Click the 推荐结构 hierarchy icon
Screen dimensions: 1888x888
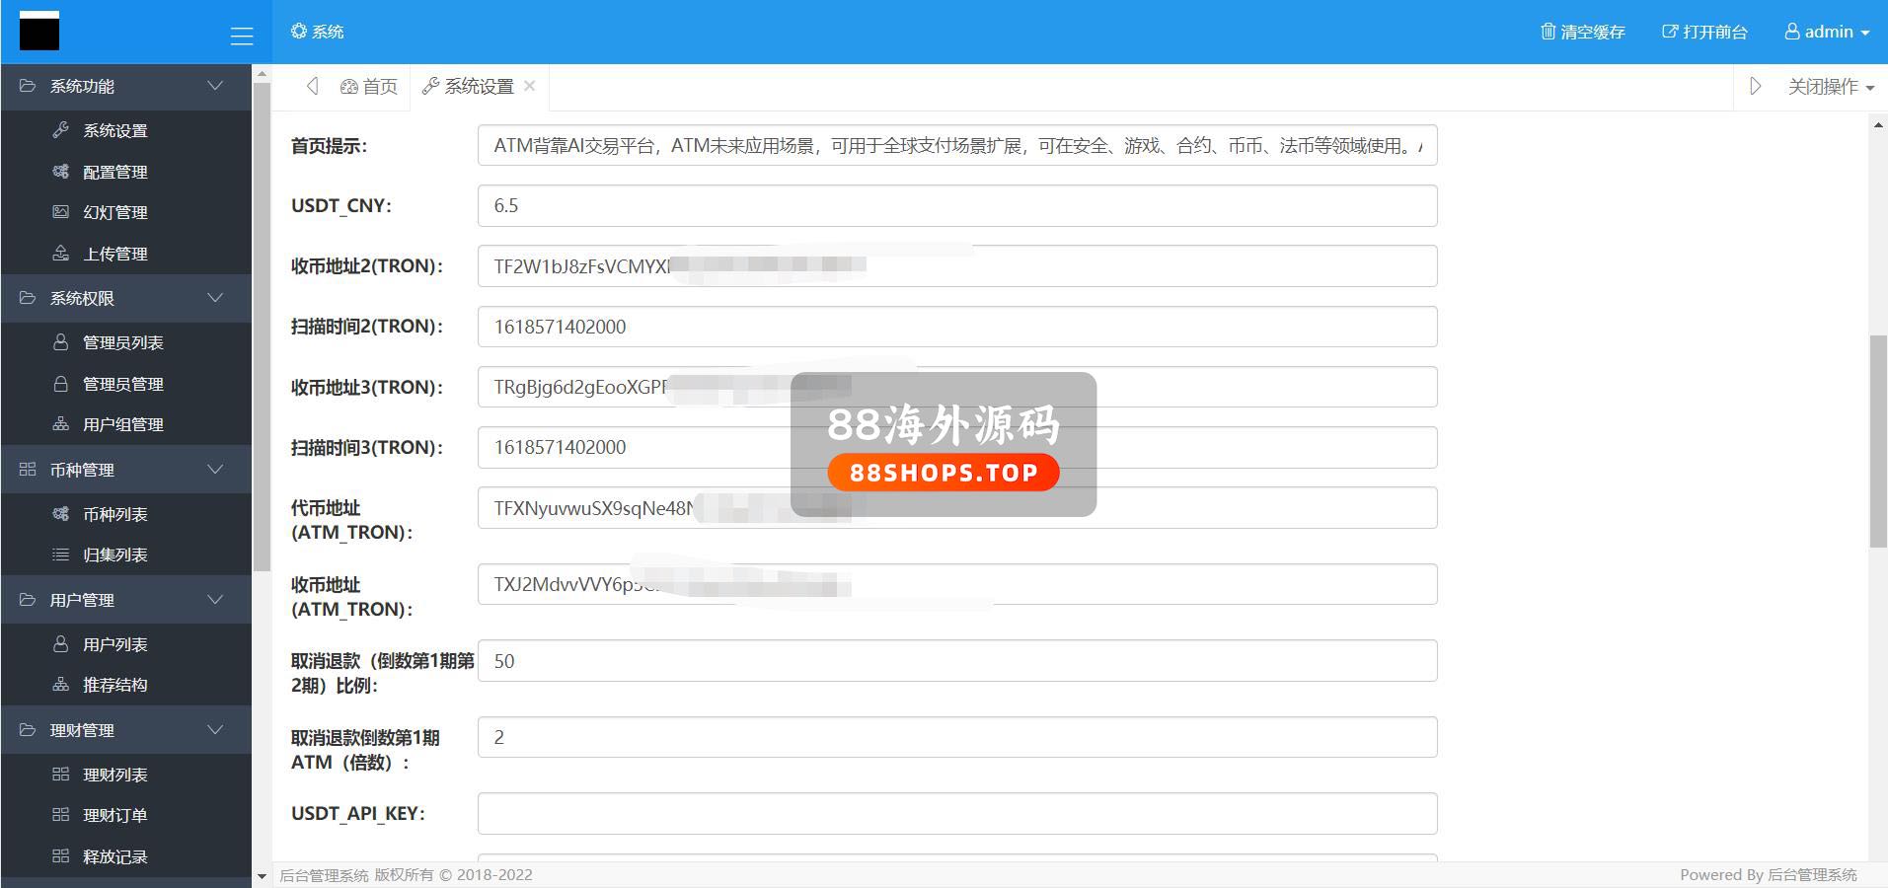tap(60, 685)
